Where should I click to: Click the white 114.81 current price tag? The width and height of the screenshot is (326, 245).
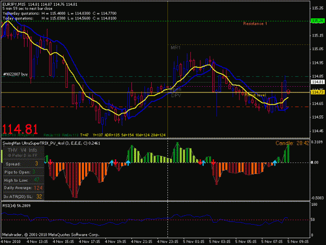tap(318, 82)
